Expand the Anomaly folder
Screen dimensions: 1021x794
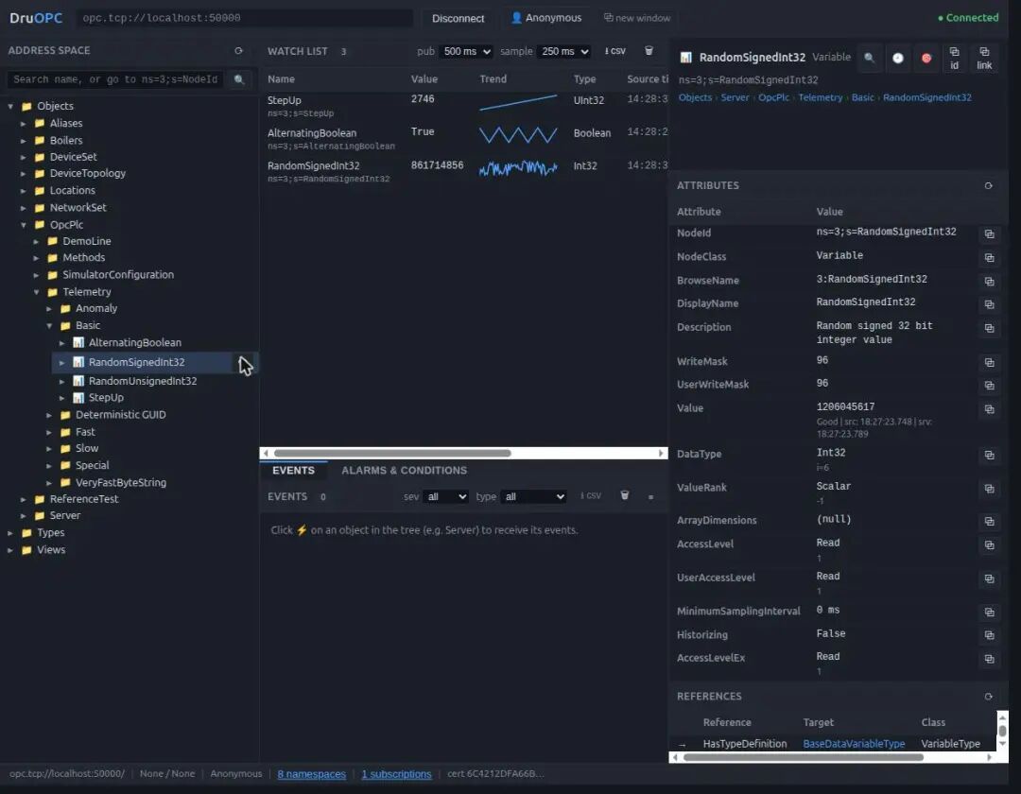(x=49, y=308)
